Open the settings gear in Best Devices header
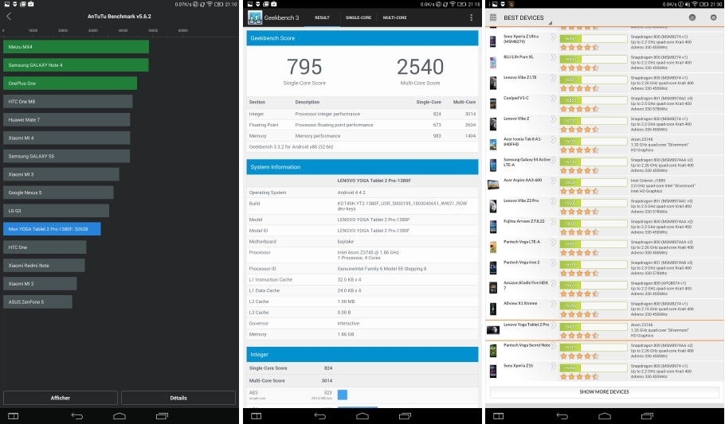Image resolution: width=725 pixels, height=424 pixels. tap(713, 18)
